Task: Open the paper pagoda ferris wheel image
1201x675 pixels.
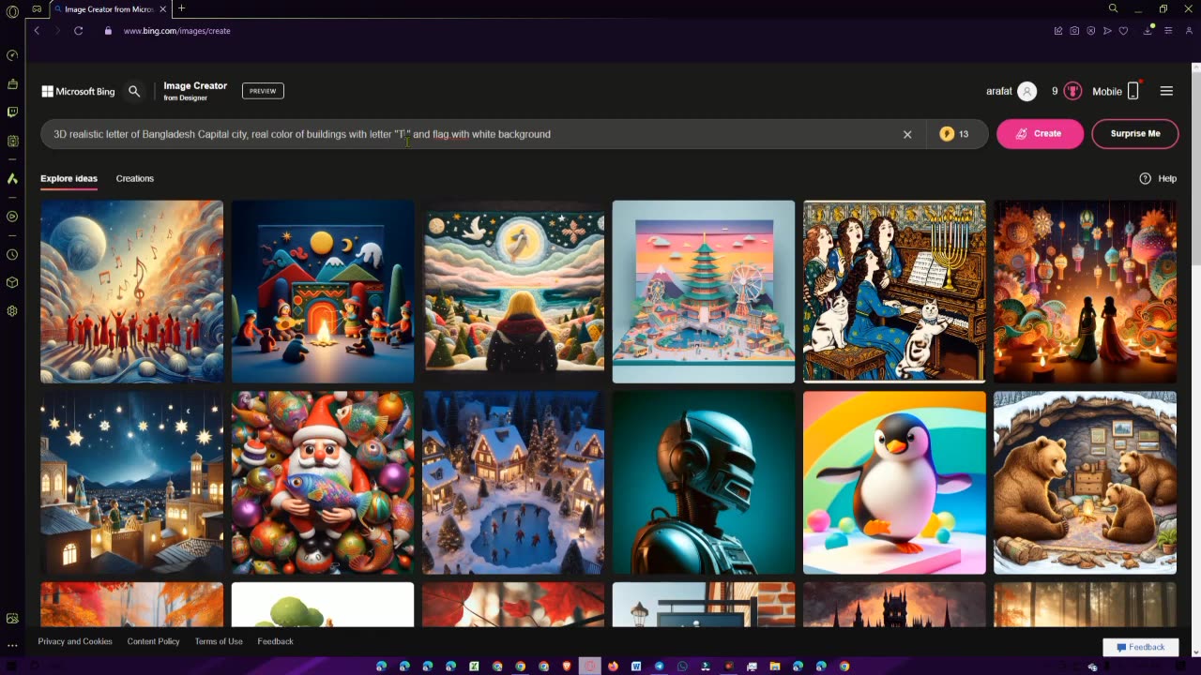Action: pos(704,292)
